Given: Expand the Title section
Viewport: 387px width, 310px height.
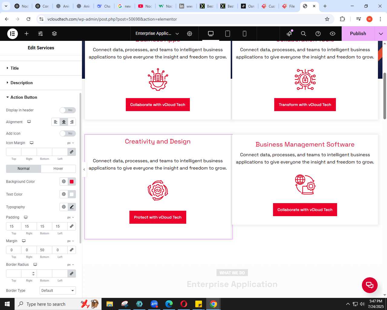Looking at the screenshot, I should click(41, 68).
